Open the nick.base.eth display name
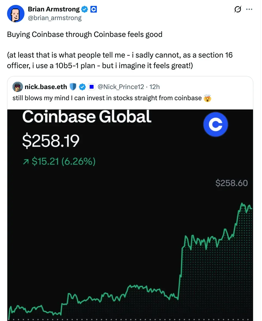The image size is (262, 321). point(46,87)
